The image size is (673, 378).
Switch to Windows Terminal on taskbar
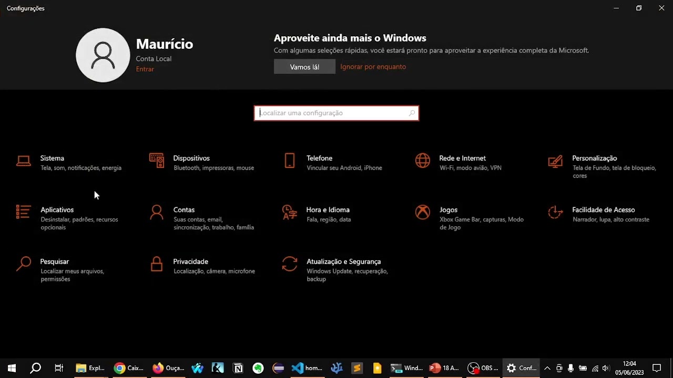406,368
